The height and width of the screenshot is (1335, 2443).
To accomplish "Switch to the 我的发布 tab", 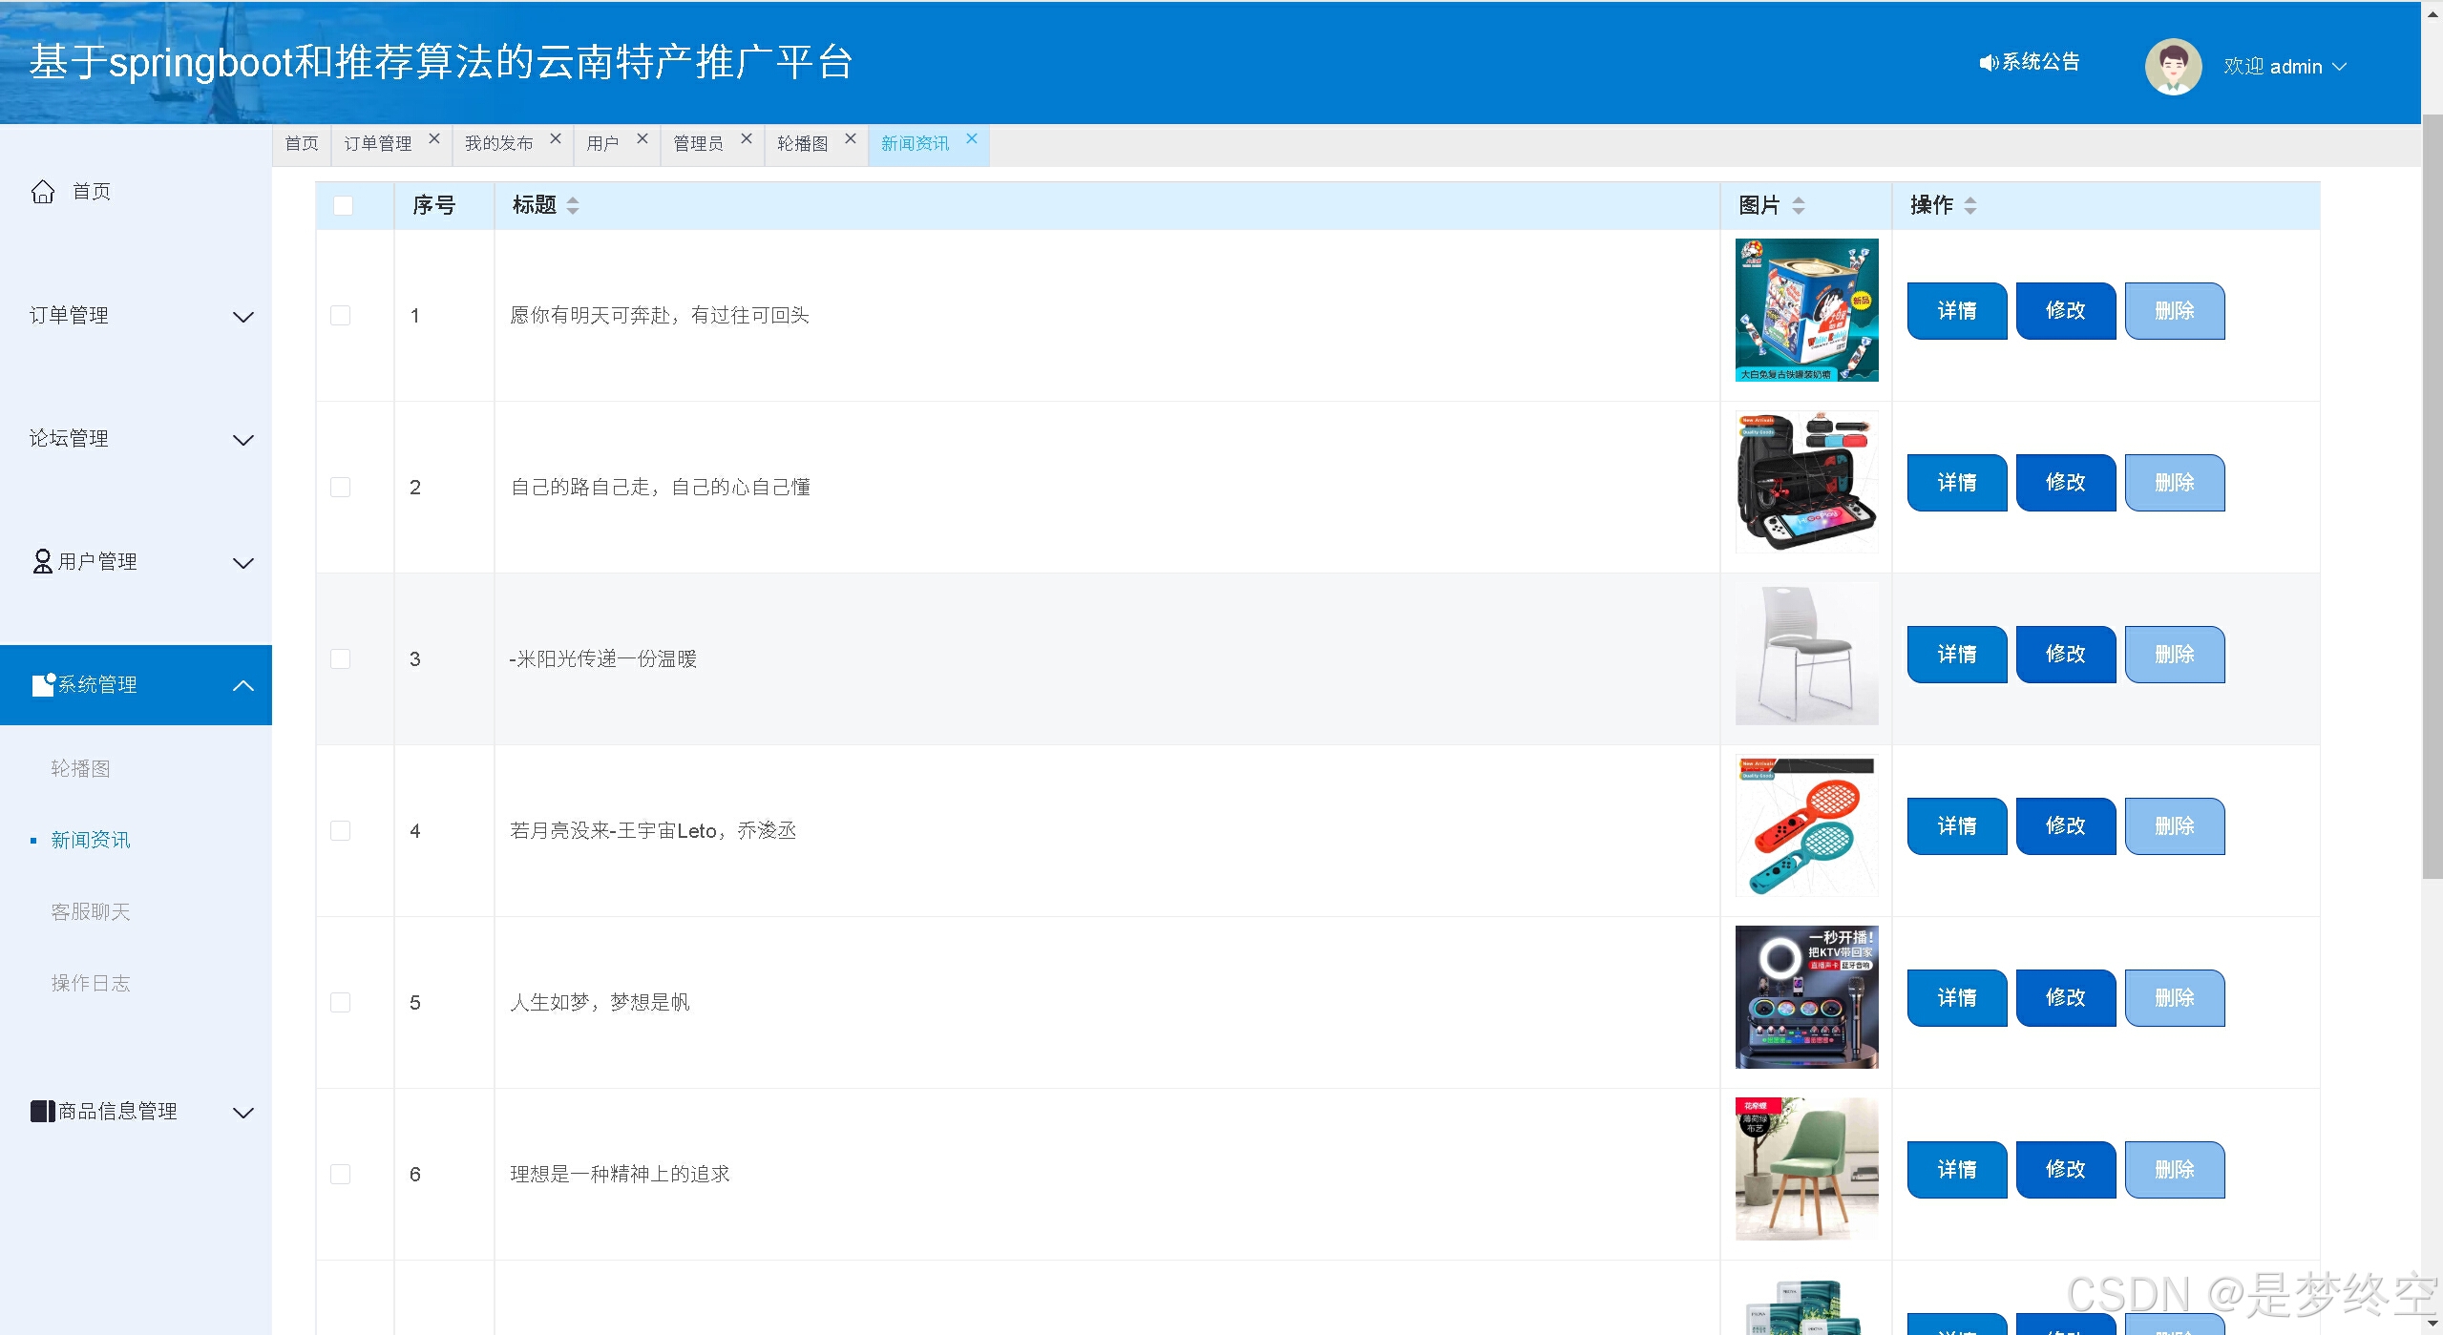I will [x=499, y=144].
